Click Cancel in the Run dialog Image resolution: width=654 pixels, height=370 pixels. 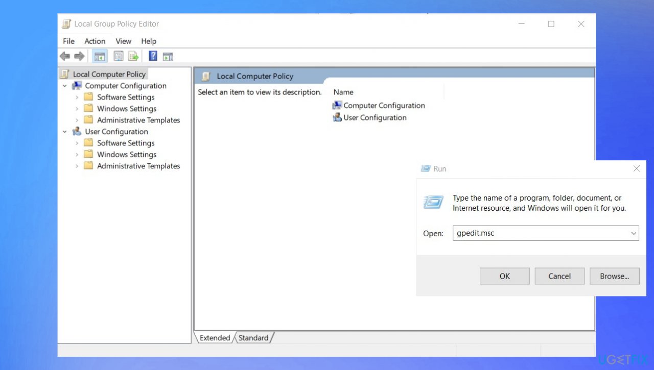pos(559,276)
